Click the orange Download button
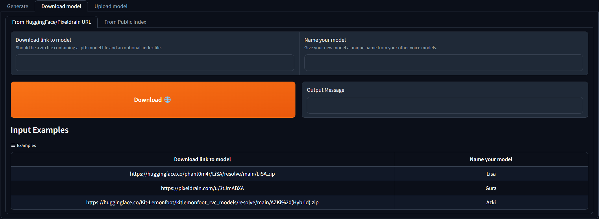The width and height of the screenshot is (599, 219). tap(153, 100)
